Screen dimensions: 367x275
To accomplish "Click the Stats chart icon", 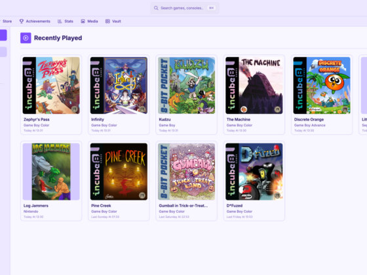I will coord(60,21).
